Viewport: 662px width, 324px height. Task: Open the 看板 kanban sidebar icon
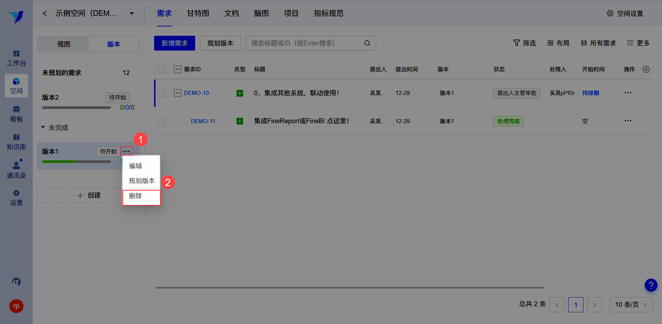pyautogui.click(x=16, y=109)
